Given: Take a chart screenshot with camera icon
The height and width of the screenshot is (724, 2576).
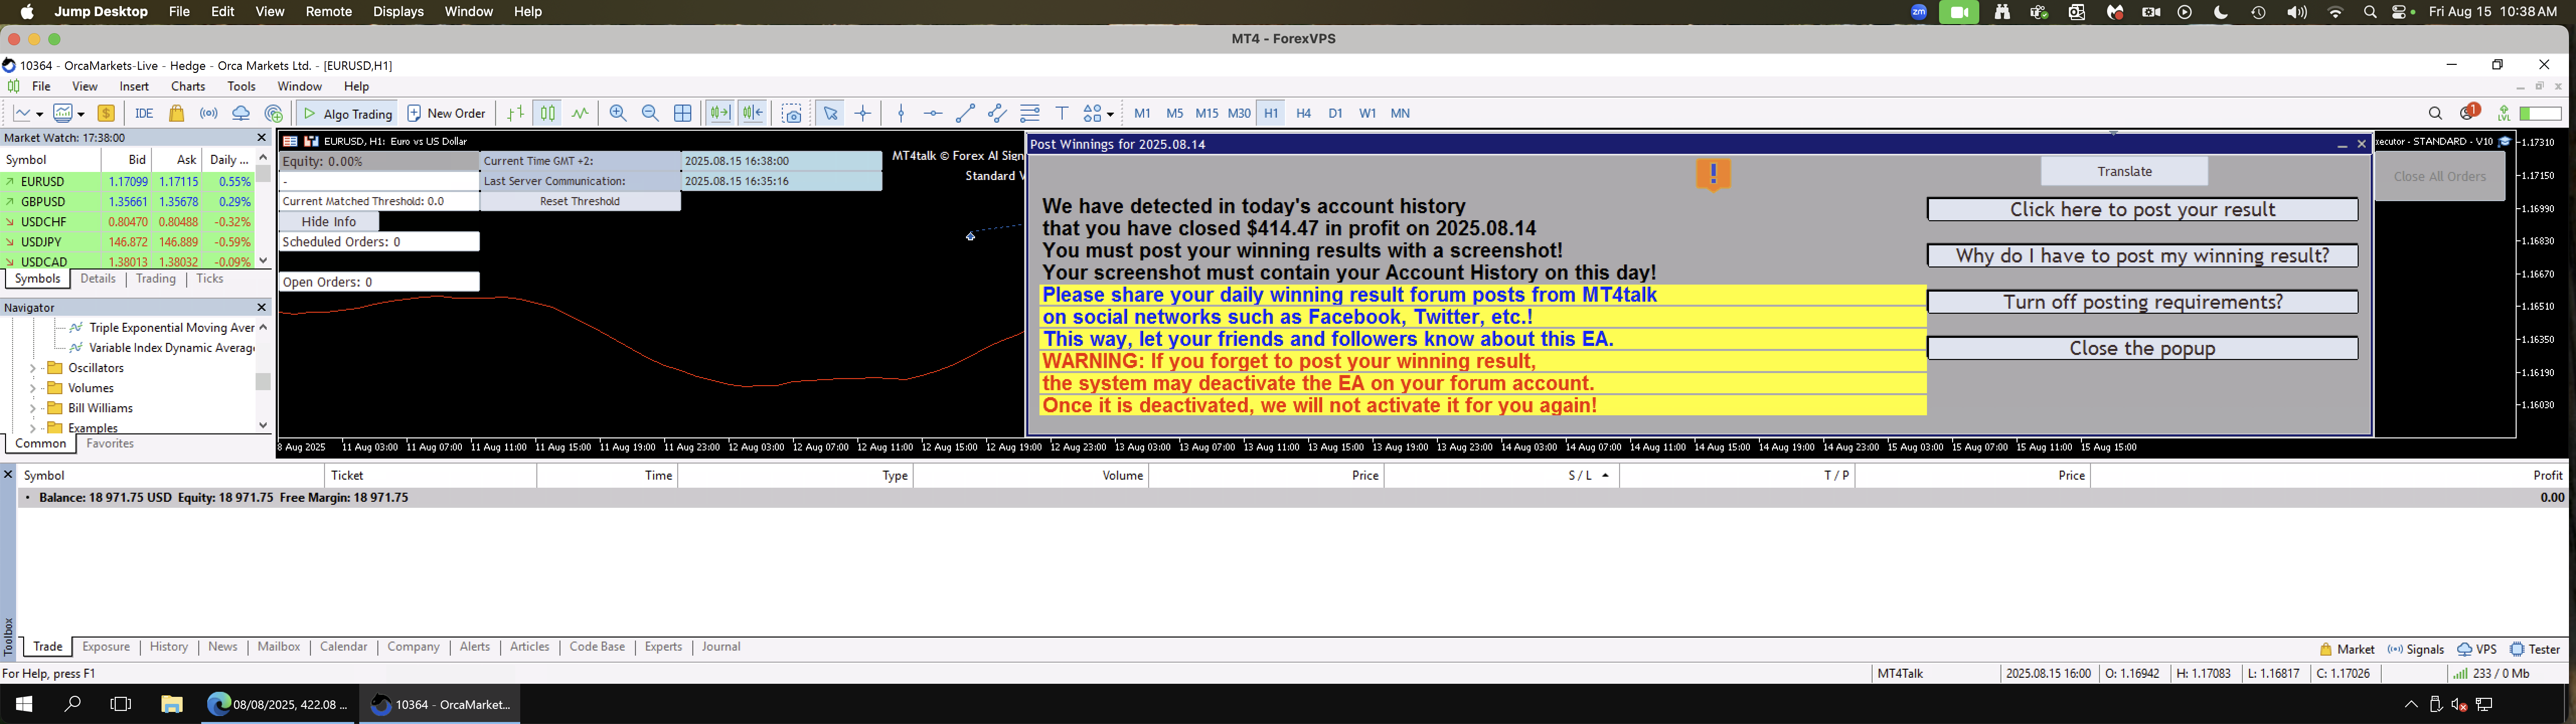Looking at the screenshot, I should (x=792, y=113).
